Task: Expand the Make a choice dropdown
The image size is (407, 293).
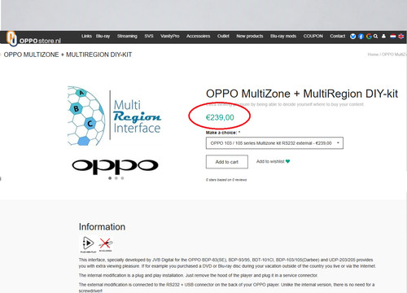Action: click(x=274, y=143)
